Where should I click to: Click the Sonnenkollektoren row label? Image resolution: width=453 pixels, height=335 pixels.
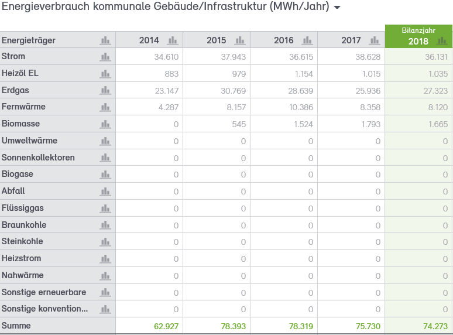click(x=38, y=158)
